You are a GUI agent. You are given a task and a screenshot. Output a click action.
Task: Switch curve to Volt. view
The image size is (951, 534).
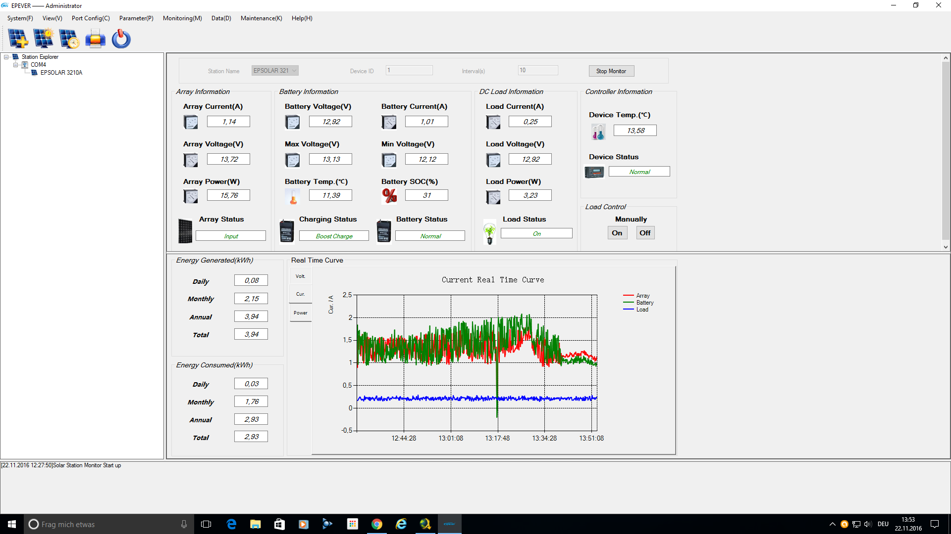tap(300, 276)
